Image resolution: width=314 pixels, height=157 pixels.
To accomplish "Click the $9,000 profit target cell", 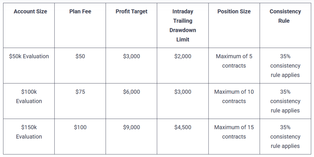I will [x=131, y=127].
